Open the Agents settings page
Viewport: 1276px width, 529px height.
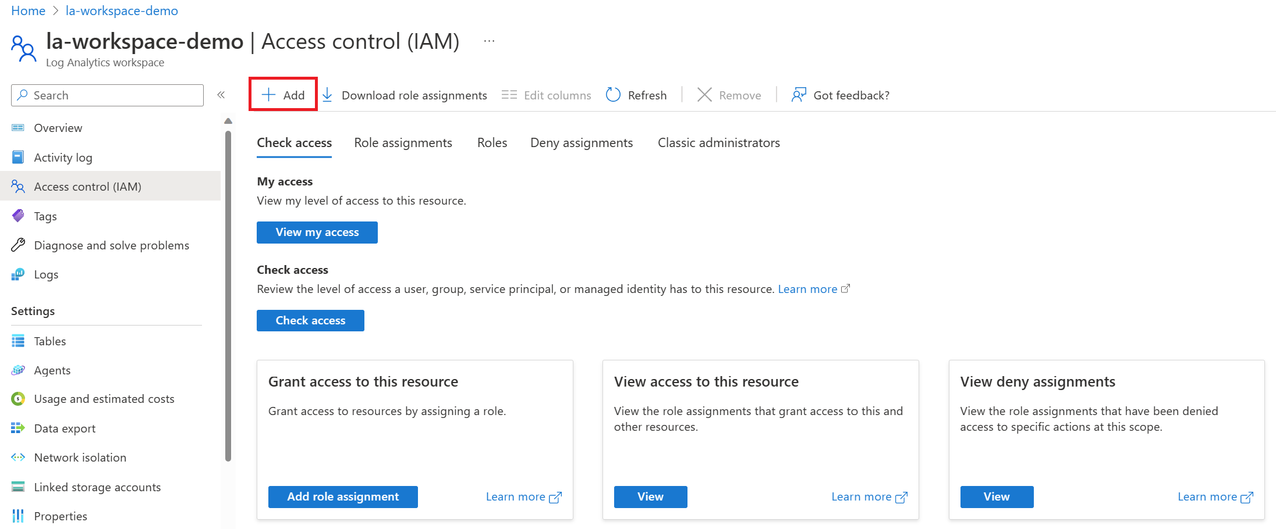[52, 370]
